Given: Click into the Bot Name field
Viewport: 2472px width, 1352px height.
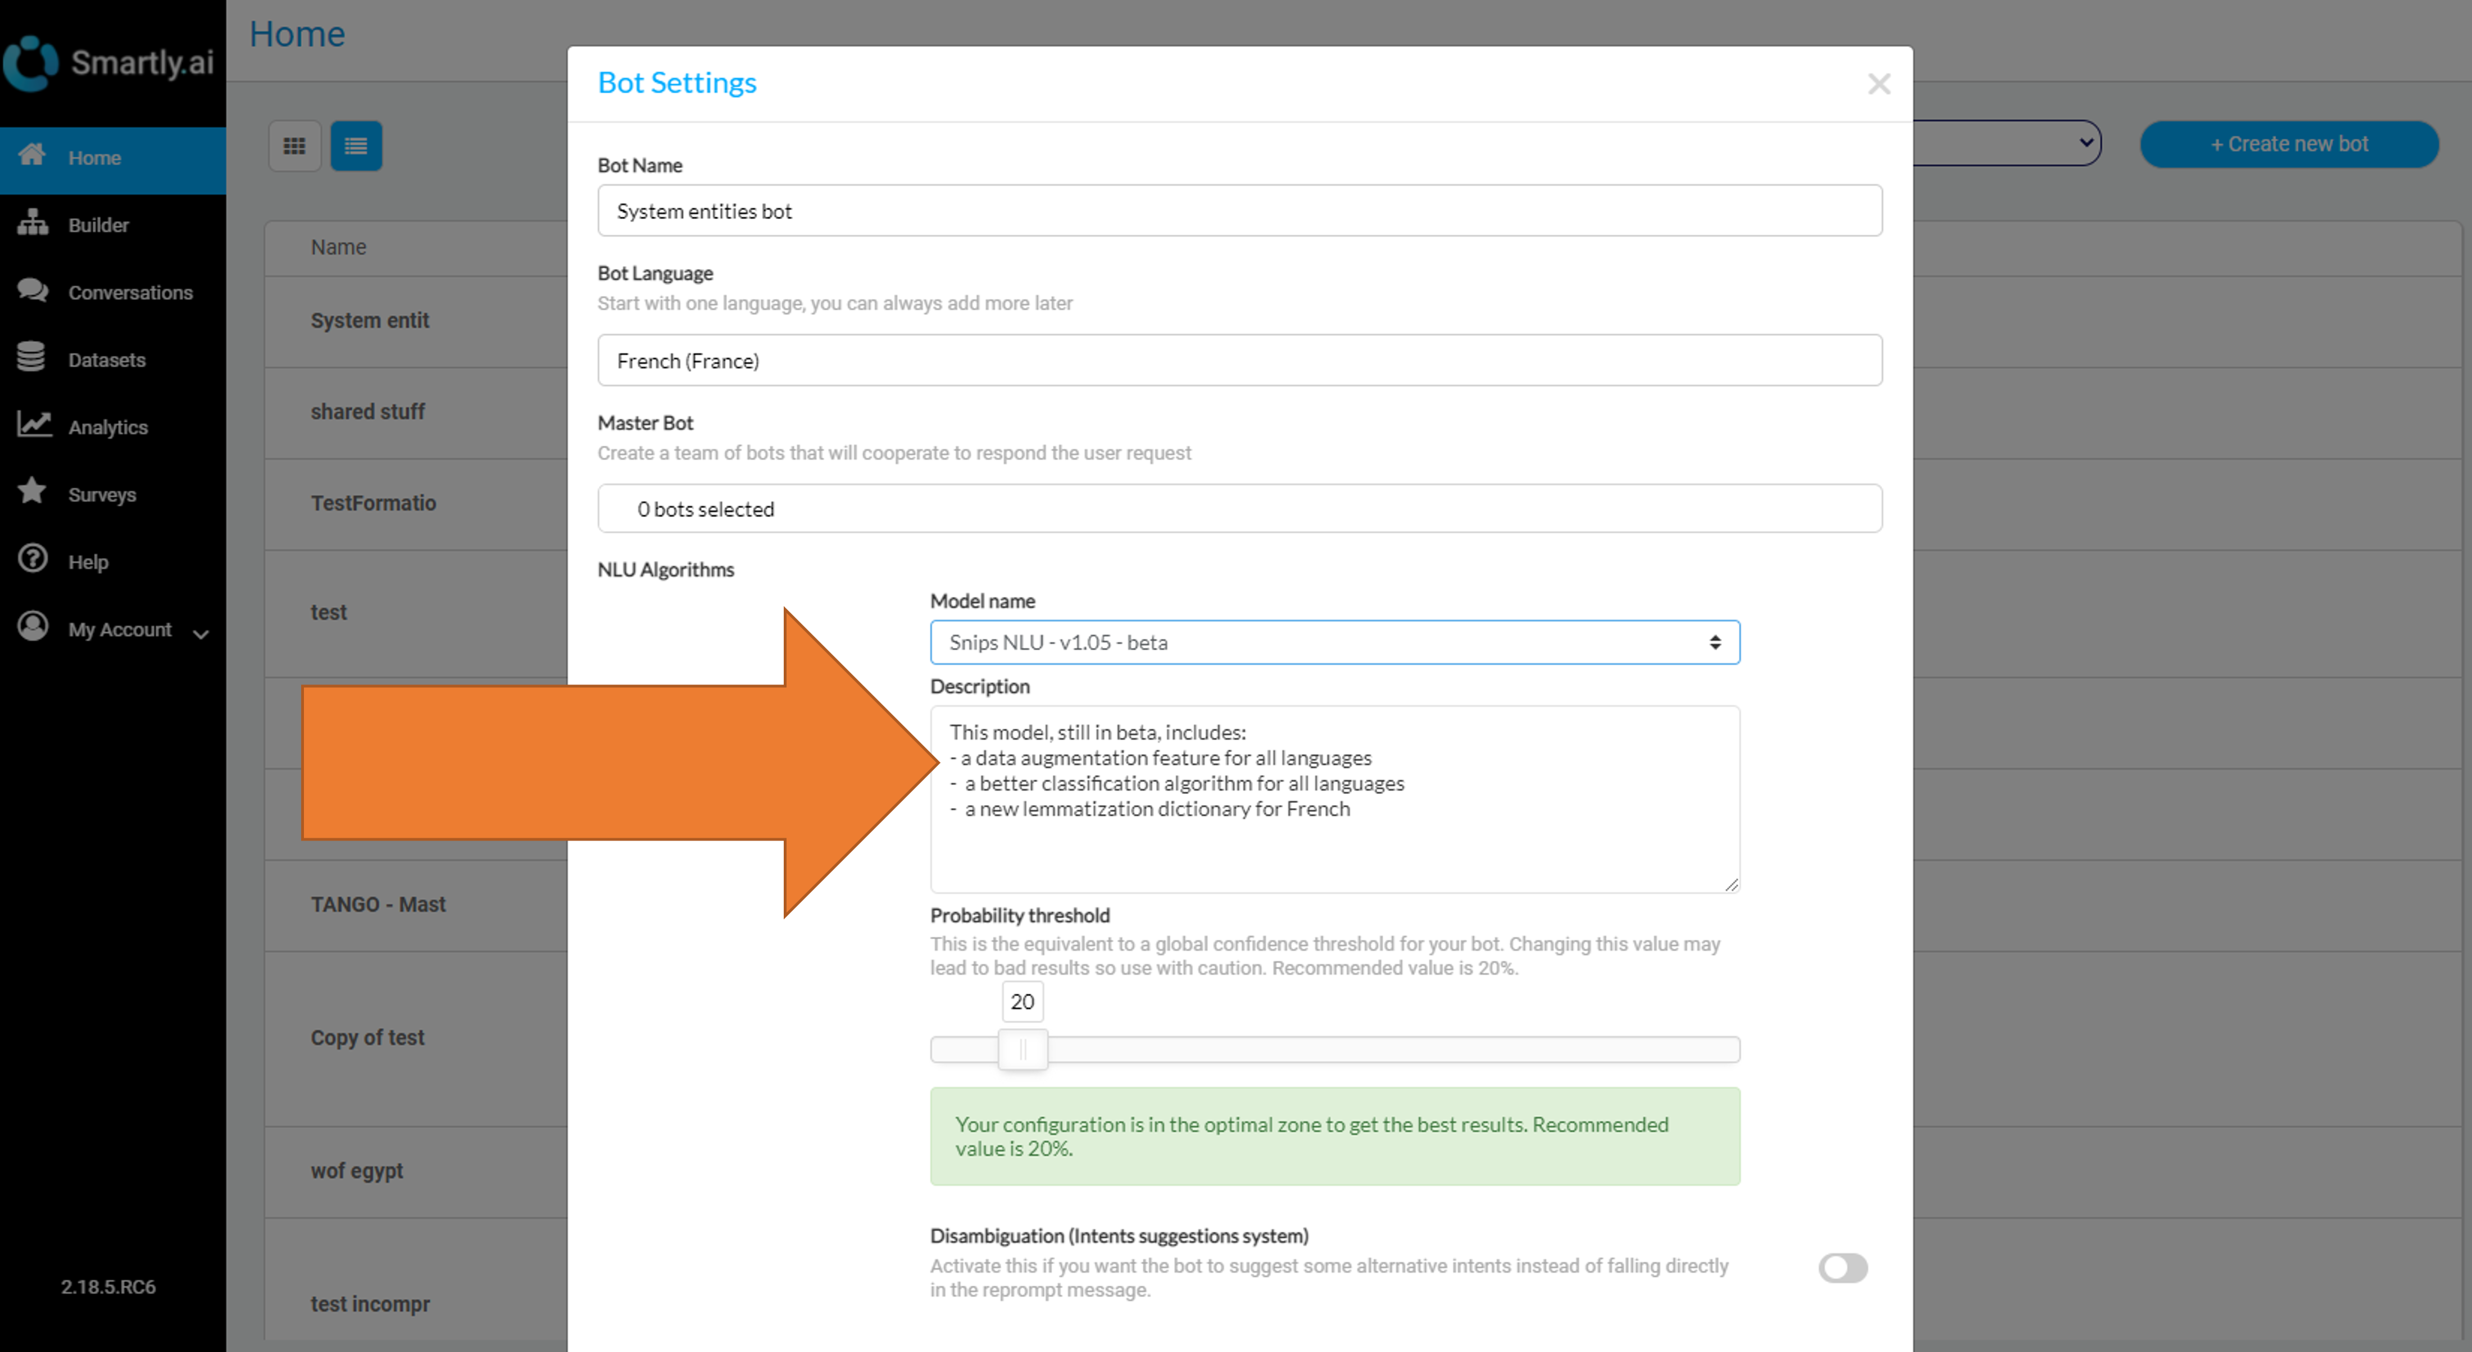Looking at the screenshot, I should (x=1239, y=211).
